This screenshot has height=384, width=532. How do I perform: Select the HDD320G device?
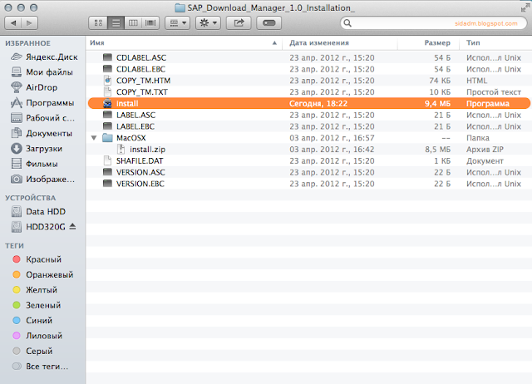38,227
